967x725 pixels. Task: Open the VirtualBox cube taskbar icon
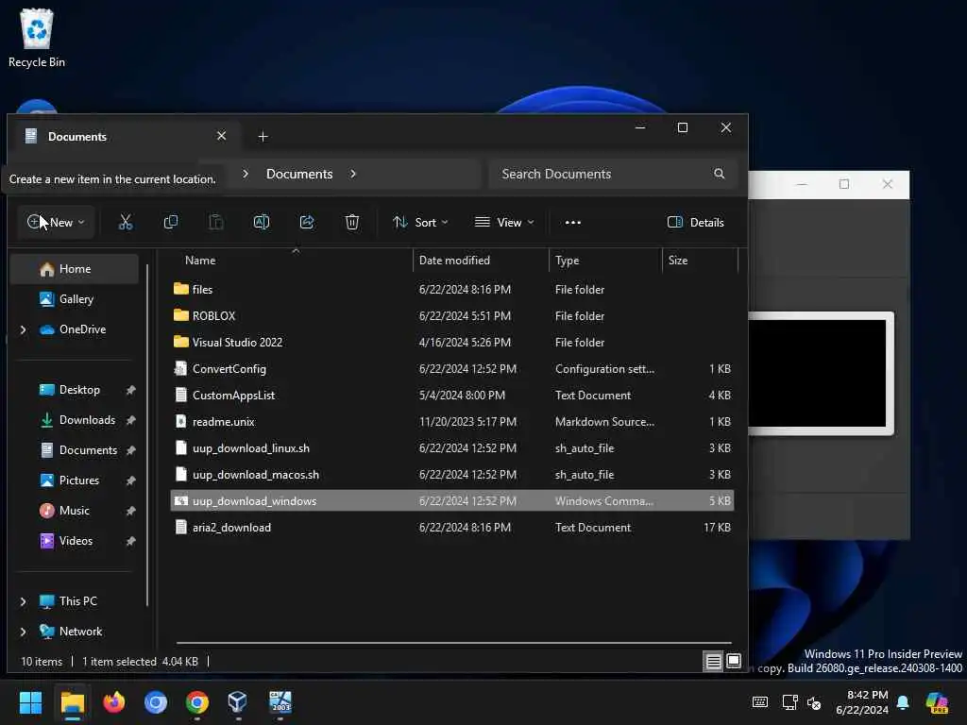pos(237,701)
